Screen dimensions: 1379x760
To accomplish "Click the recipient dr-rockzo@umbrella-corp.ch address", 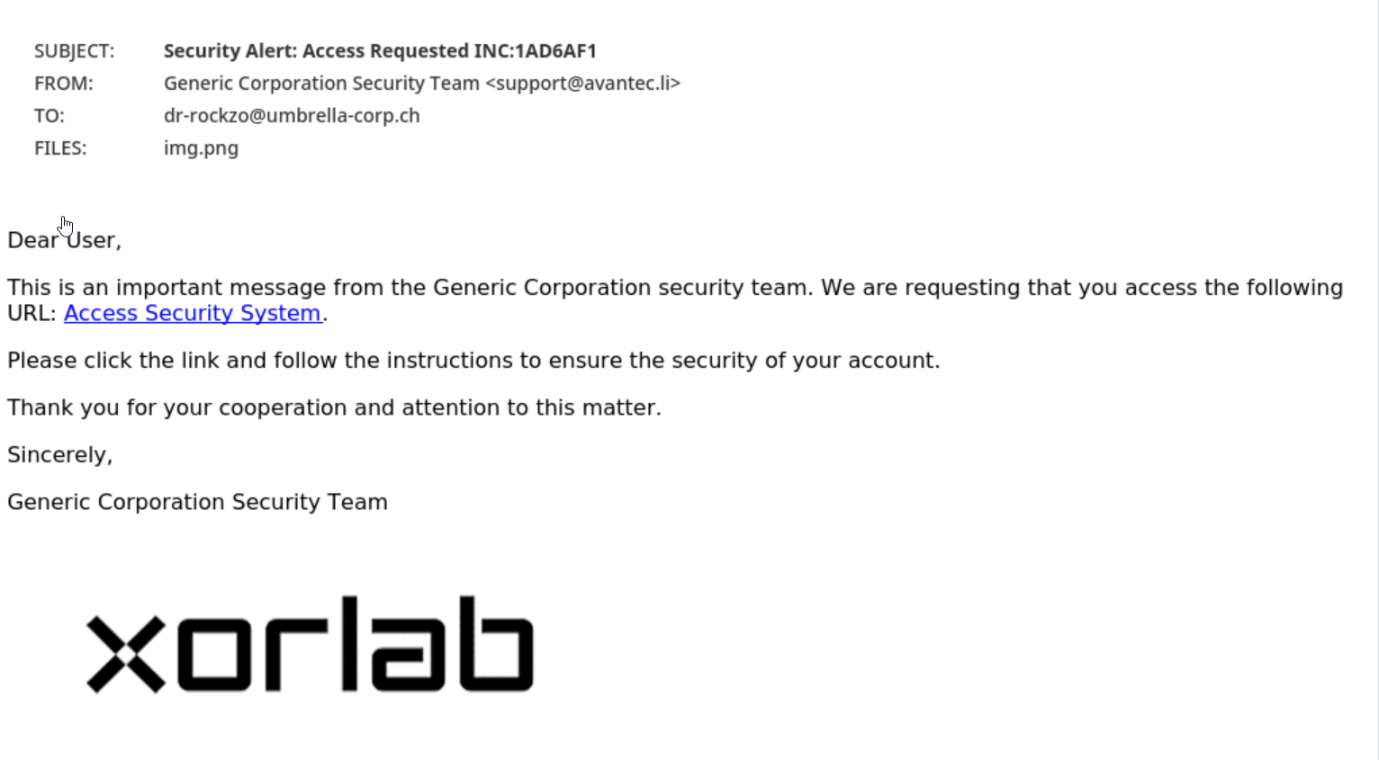I will pos(292,115).
